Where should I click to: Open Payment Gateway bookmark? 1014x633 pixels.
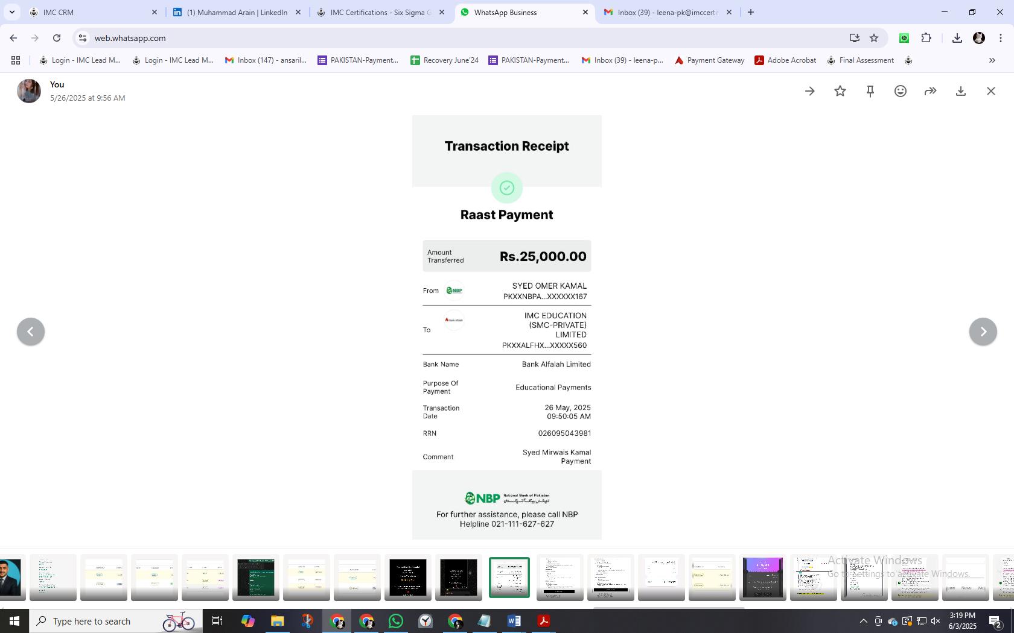coord(709,60)
